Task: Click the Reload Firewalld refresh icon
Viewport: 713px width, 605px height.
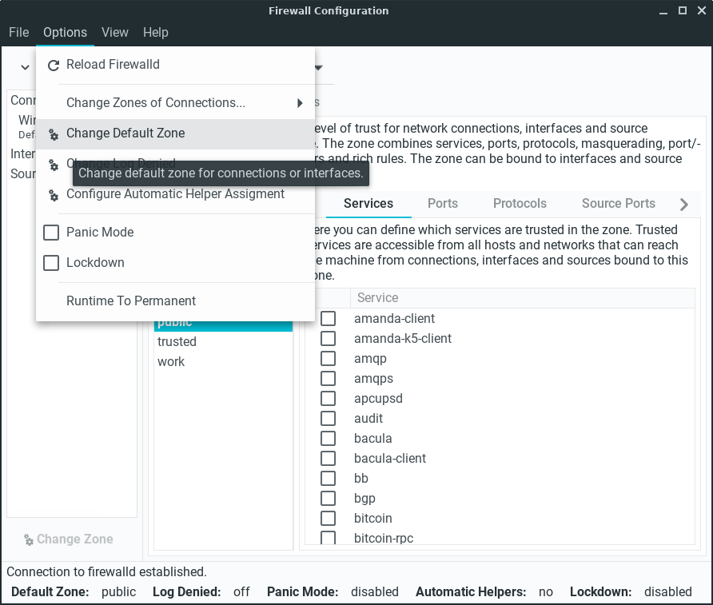Action: click(x=54, y=66)
